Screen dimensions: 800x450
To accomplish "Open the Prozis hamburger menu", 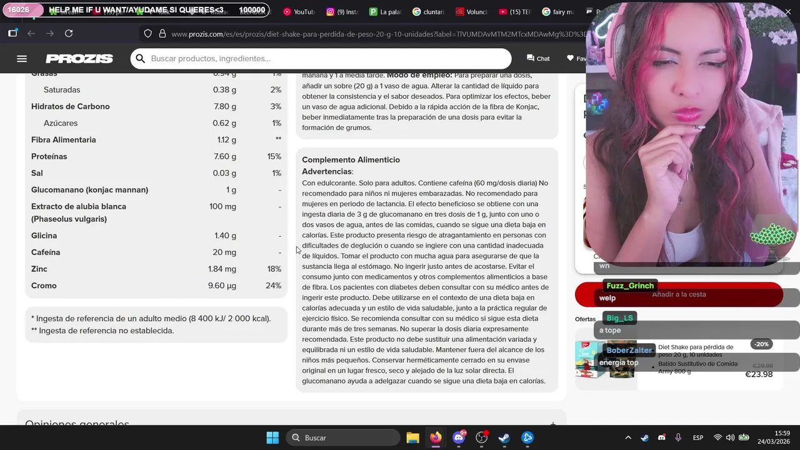I will point(22,59).
